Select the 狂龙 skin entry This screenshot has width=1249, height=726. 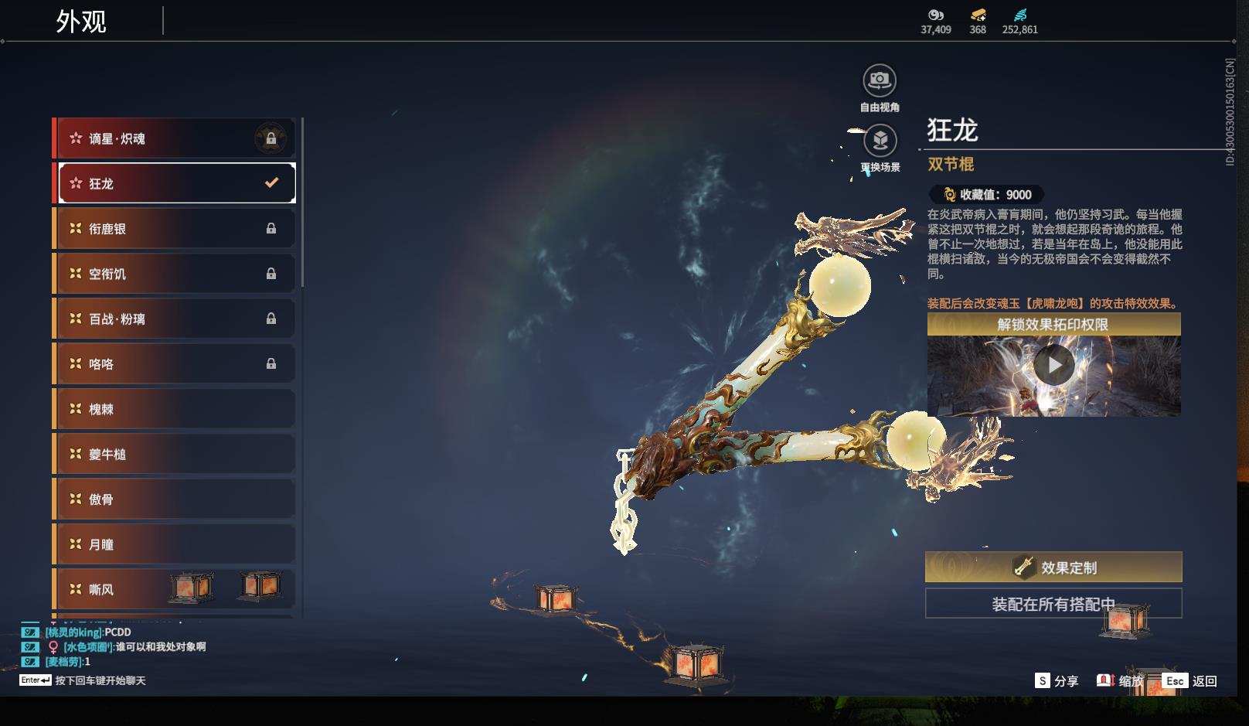pos(174,183)
